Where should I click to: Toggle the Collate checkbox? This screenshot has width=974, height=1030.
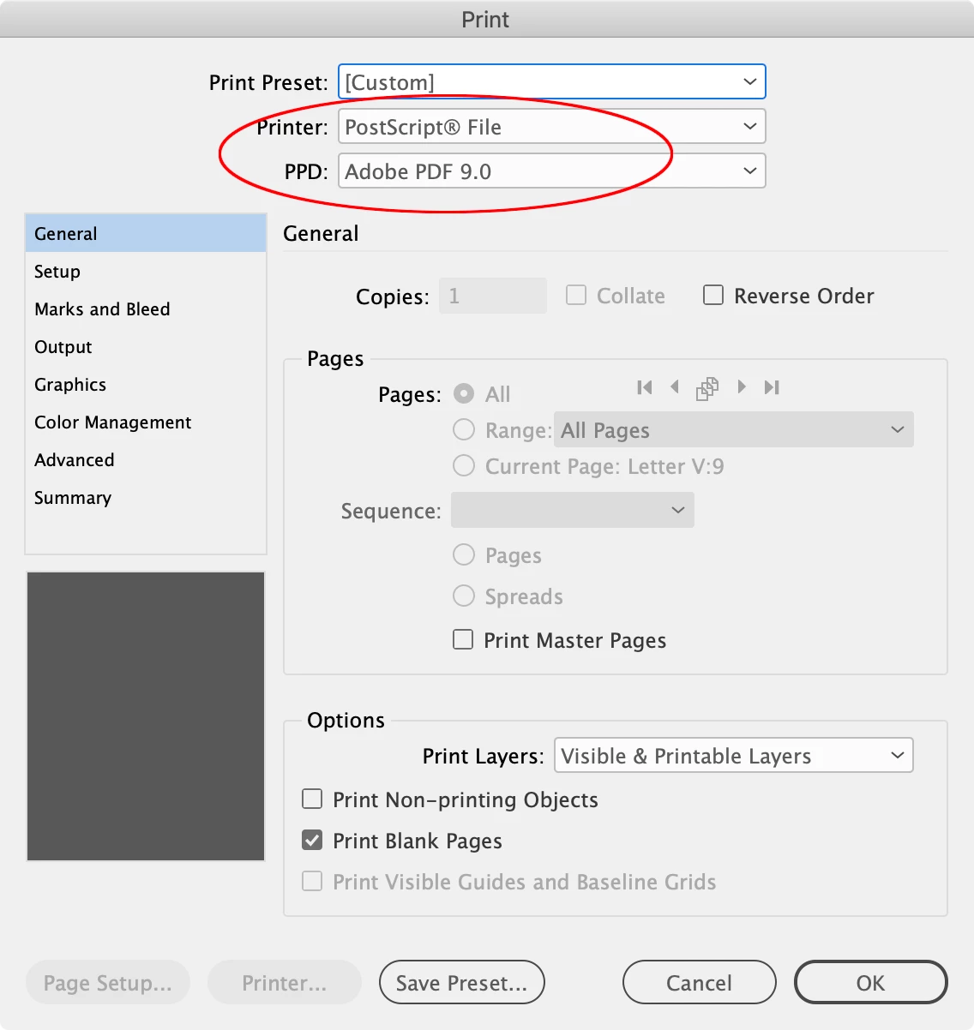click(576, 296)
